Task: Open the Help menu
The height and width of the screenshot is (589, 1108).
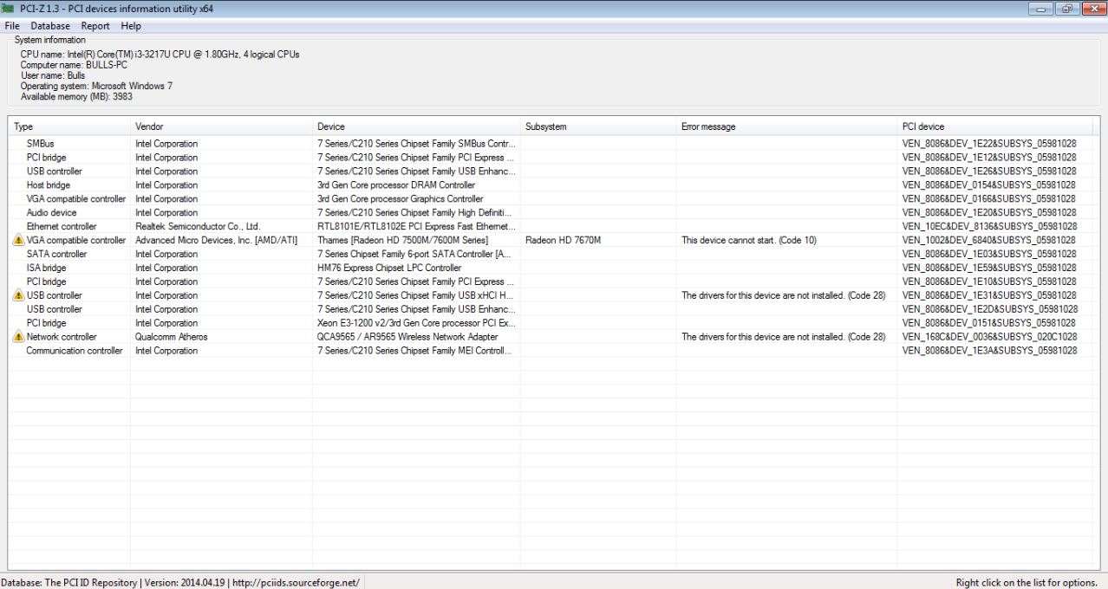Action: 131,26
